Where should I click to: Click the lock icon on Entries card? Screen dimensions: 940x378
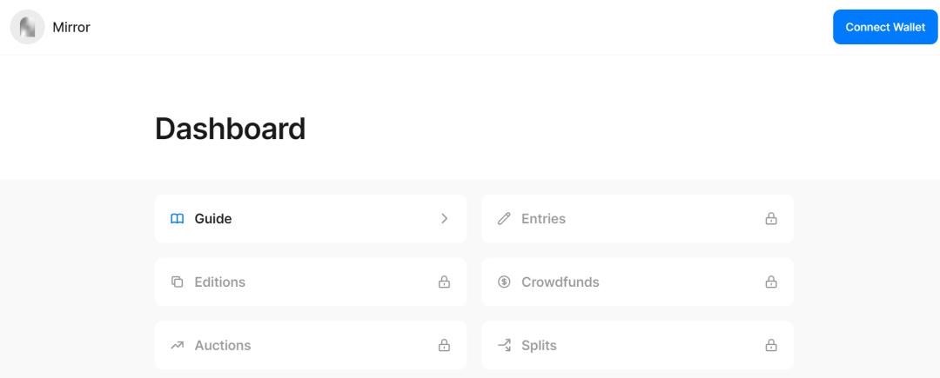coord(770,219)
